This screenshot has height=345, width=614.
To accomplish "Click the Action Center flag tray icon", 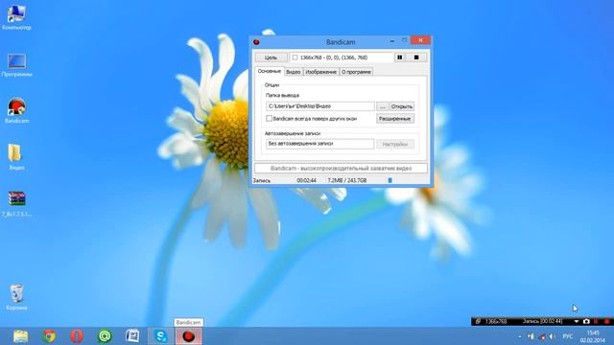I will [542, 336].
